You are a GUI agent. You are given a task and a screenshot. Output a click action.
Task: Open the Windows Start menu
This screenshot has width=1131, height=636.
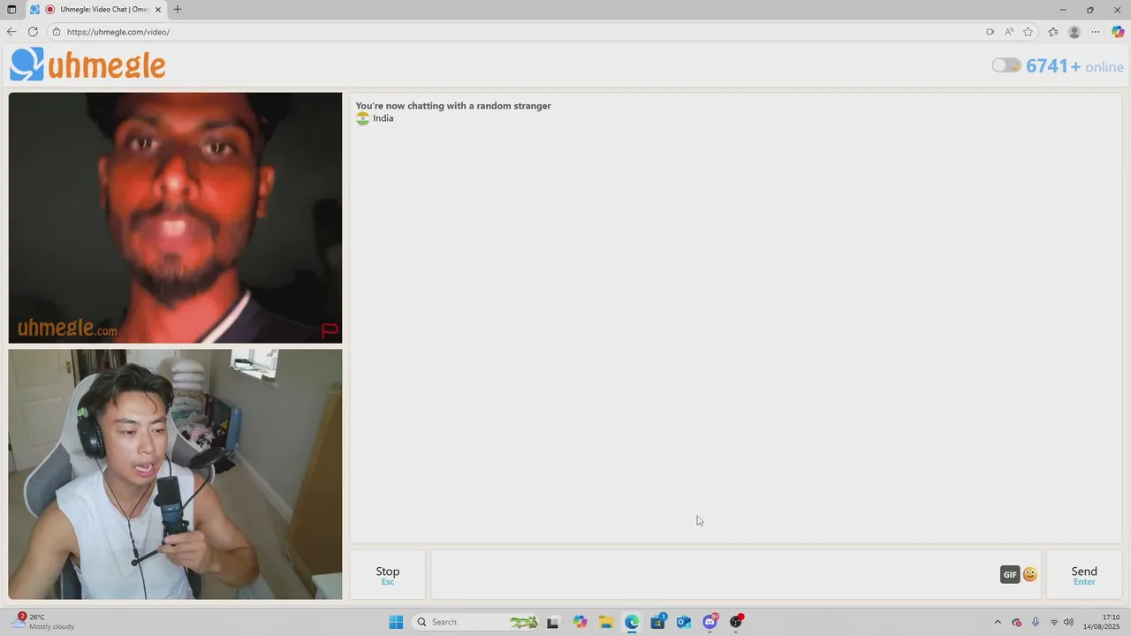point(396,622)
